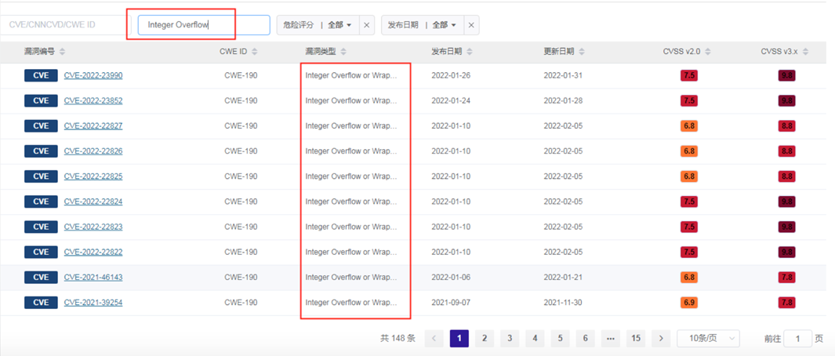Sort by 发布日期 column sort icon
Screen dimensions: 835x356
coord(470,52)
